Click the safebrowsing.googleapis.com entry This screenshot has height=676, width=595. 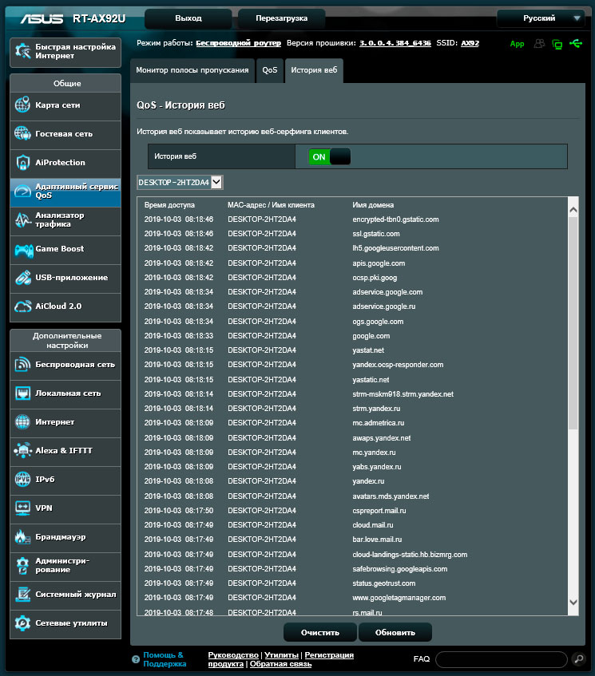pyautogui.click(x=399, y=569)
